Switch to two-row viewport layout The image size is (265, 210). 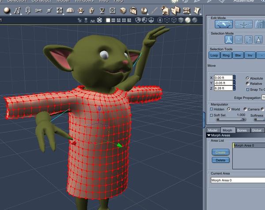pos(114,20)
